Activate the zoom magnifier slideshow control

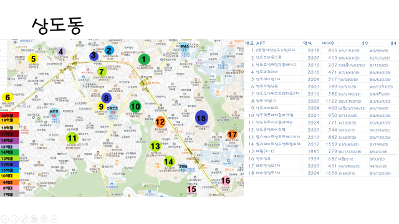[x=44, y=219]
